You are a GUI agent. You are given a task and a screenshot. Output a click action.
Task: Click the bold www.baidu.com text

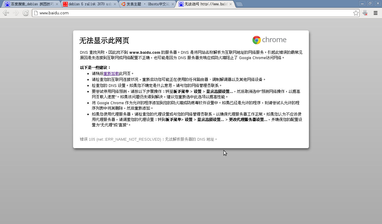tap(145, 52)
